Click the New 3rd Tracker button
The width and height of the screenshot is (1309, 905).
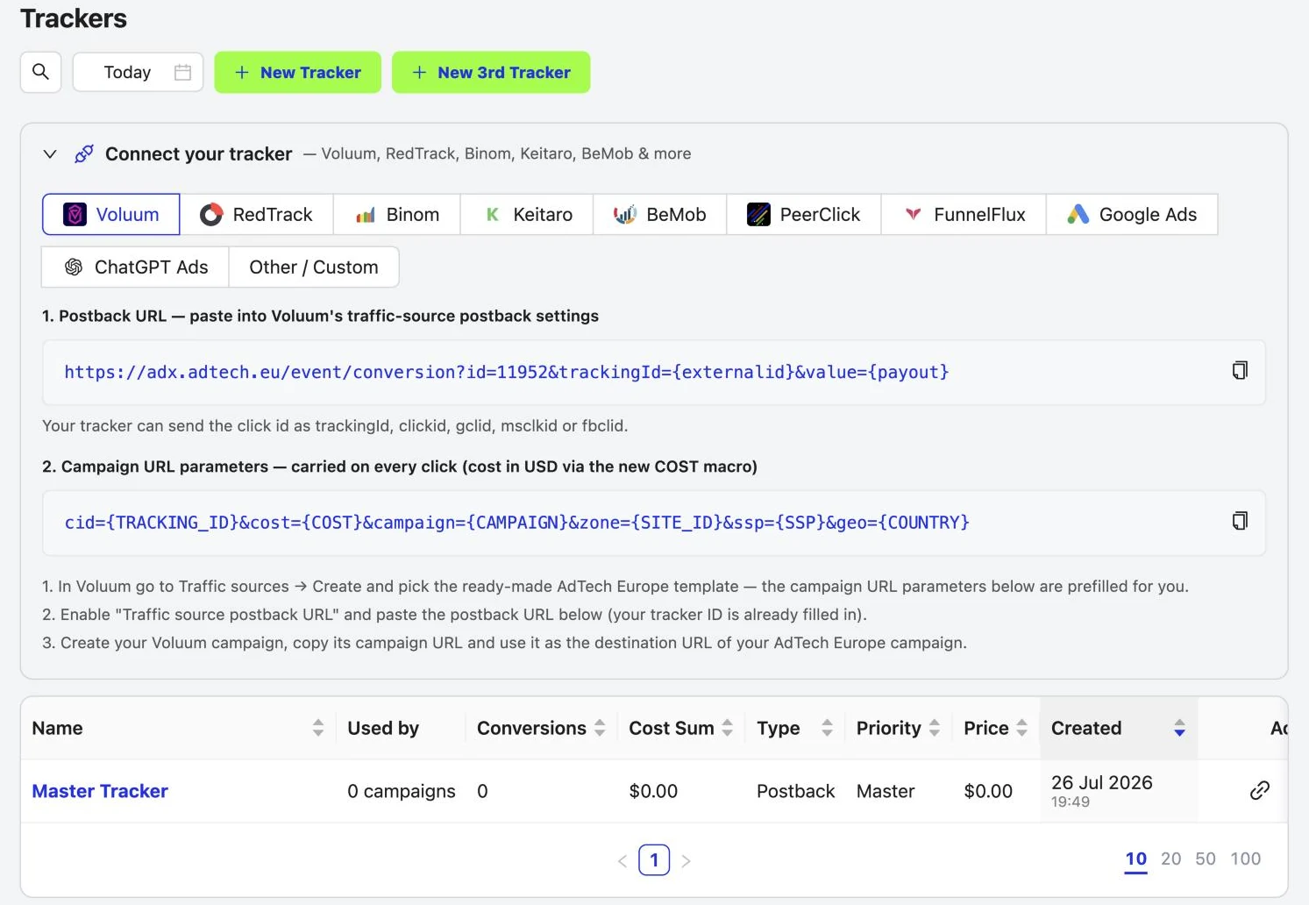[x=491, y=72]
